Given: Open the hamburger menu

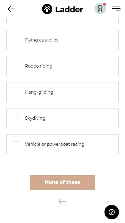Looking at the screenshot, I should pyautogui.click(x=116, y=8).
